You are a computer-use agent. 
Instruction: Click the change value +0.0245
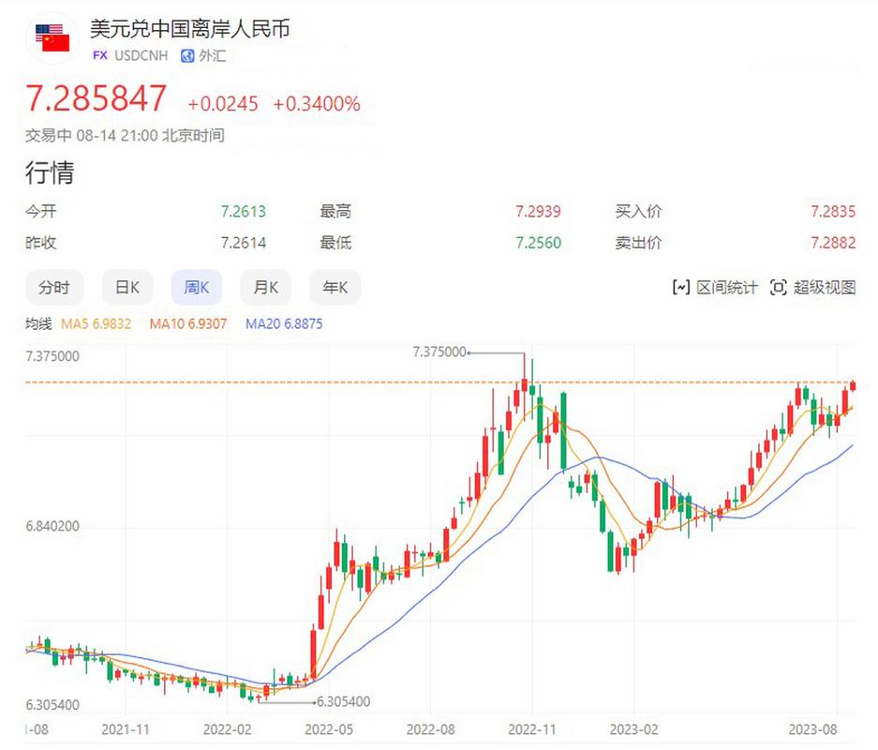[x=223, y=104]
